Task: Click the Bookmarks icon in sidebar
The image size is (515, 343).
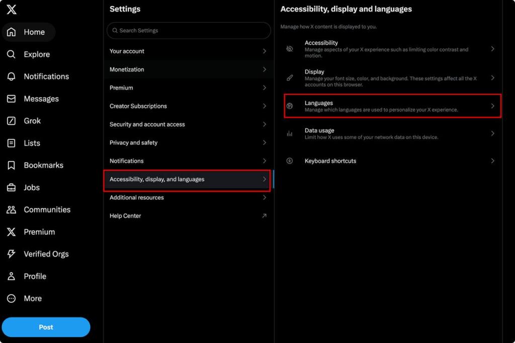Action: [x=11, y=165]
